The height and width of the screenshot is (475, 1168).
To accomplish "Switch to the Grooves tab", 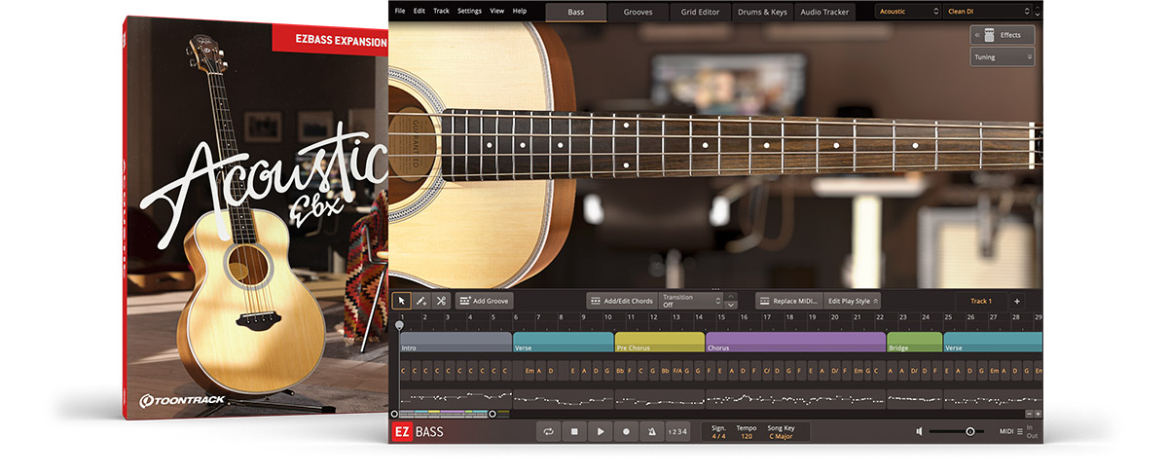I will click(639, 12).
